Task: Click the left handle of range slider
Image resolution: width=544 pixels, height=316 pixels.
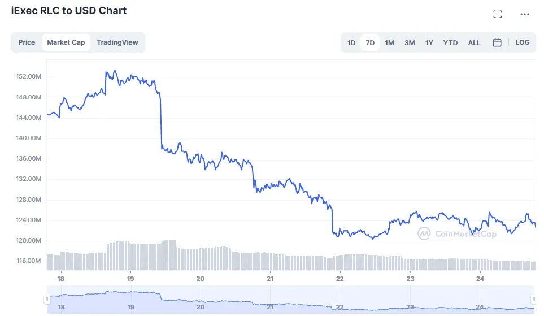Action: pyautogui.click(x=48, y=298)
